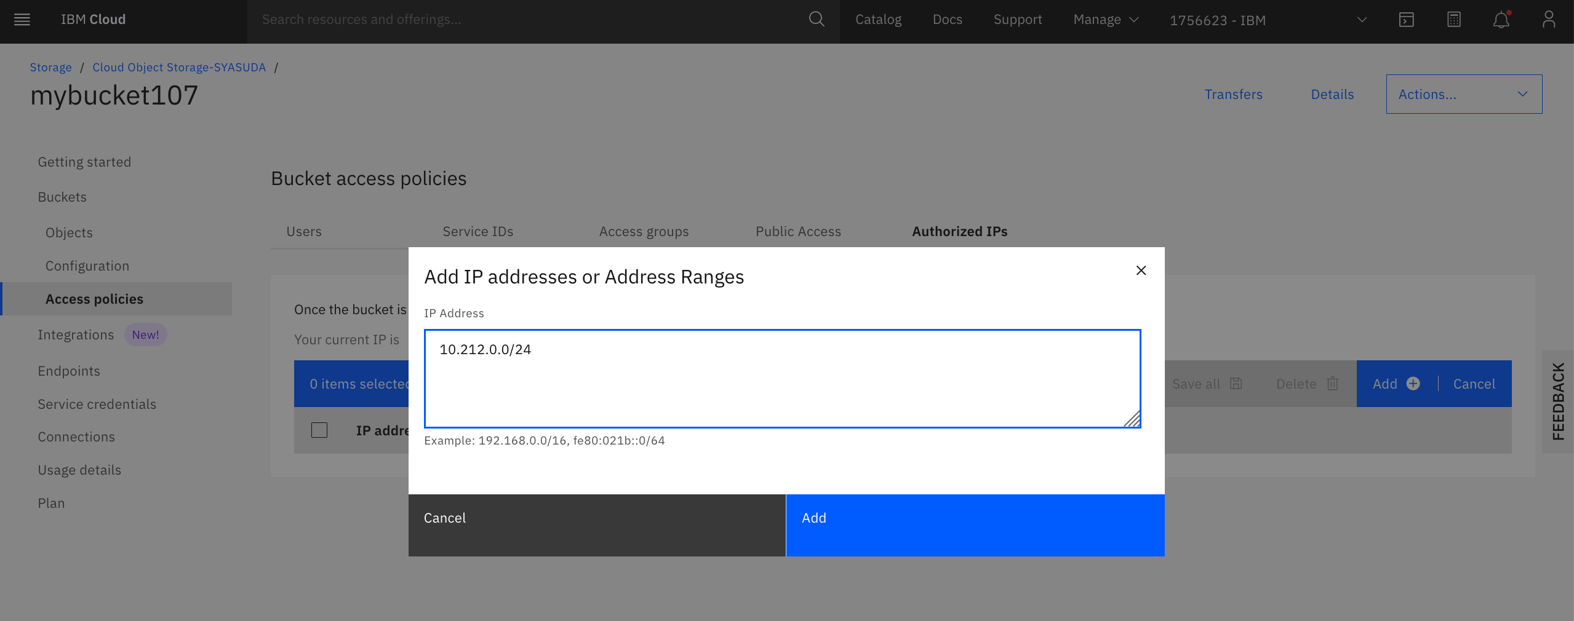
Task: Open Configuration in the sidebar
Action: coord(87,266)
